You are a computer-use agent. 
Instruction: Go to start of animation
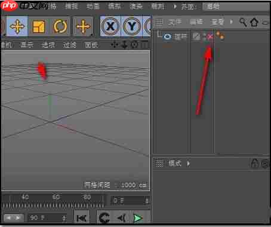82,218
